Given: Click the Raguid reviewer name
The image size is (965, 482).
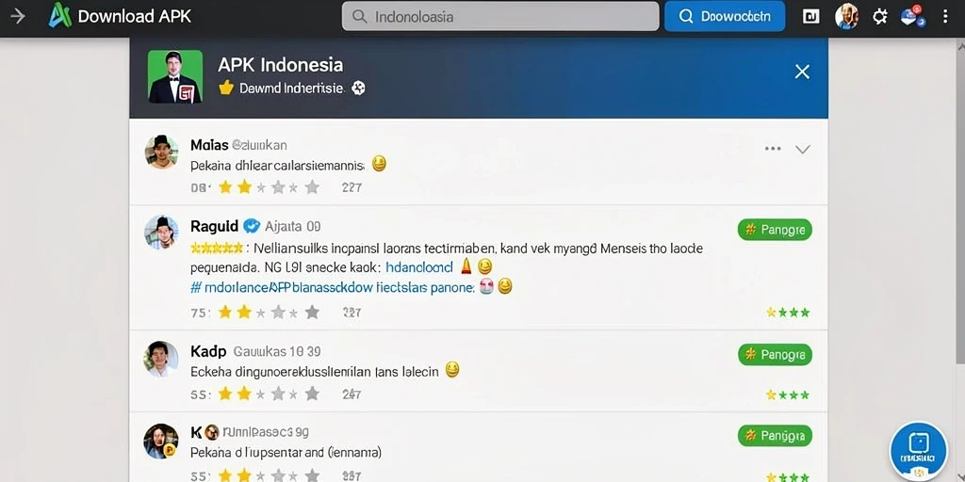Looking at the screenshot, I should pyautogui.click(x=215, y=226).
